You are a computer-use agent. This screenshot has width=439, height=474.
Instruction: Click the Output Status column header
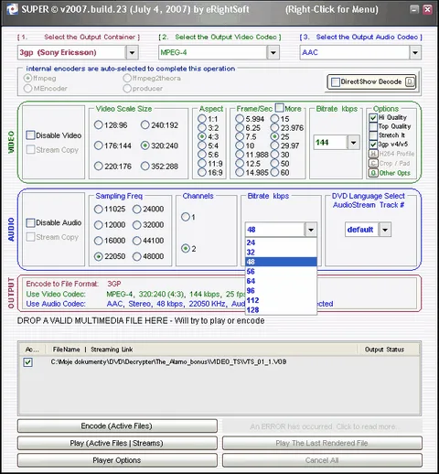pos(384,350)
